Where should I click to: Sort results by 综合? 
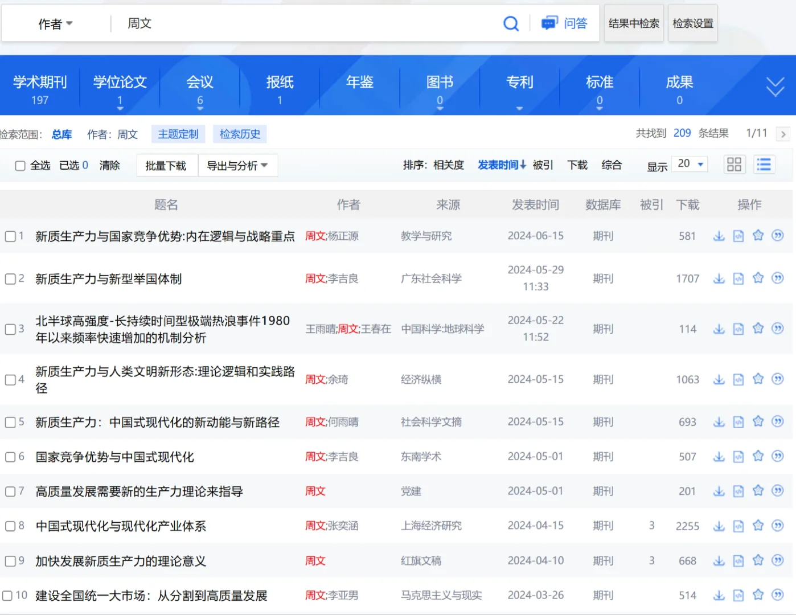(612, 165)
